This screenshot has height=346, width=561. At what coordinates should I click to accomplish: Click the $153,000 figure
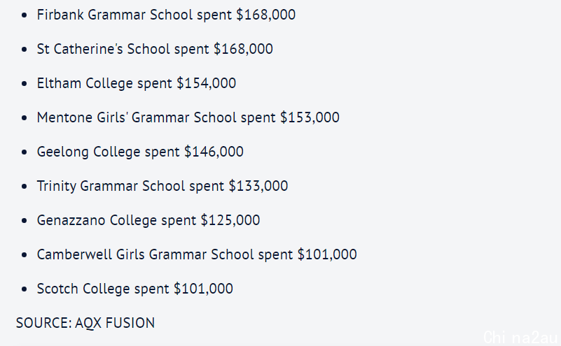click(x=310, y=117)
